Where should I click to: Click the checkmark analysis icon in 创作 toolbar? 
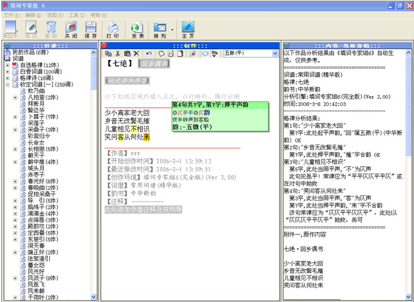(x=214, y=54)
